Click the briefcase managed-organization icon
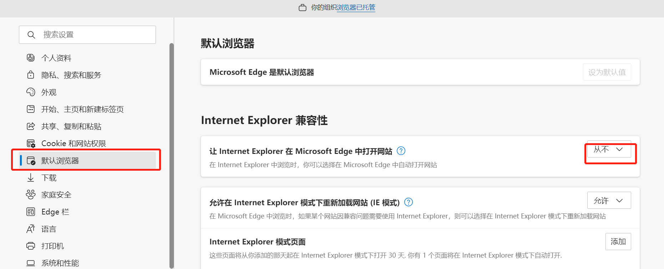 [303, 7]
